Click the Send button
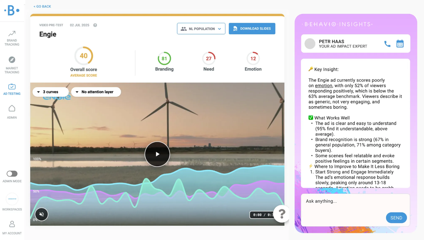Image resolution: width=424 pixels, height=240 pixels. (396, 218)
